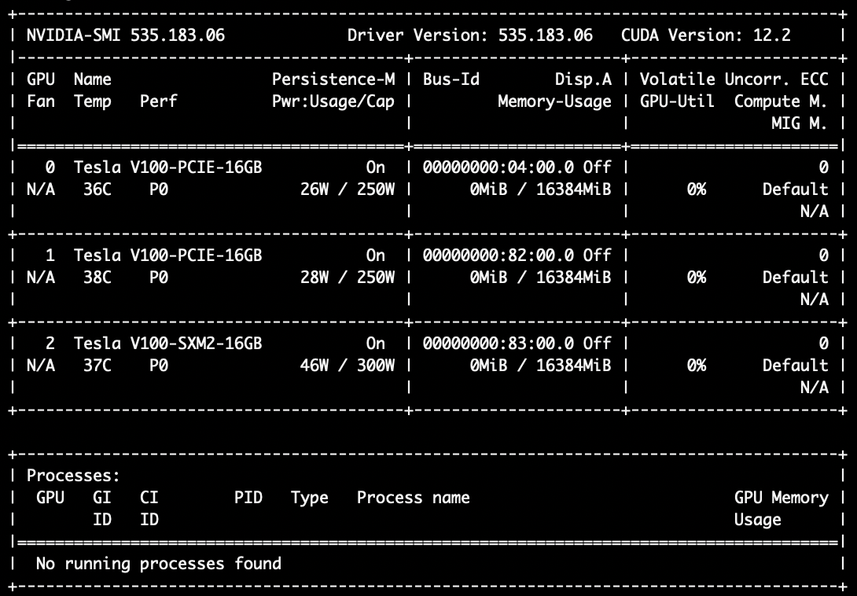Click the Type column header
This screenshot has width=857, height=596.
(x=310, y=499)
